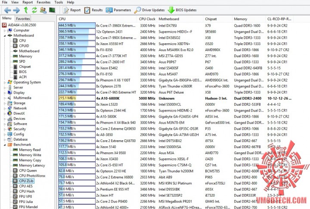The height and width of the screenshot is (209, 310).
Task: Expand the Display tree node
Action: (5, 93)
